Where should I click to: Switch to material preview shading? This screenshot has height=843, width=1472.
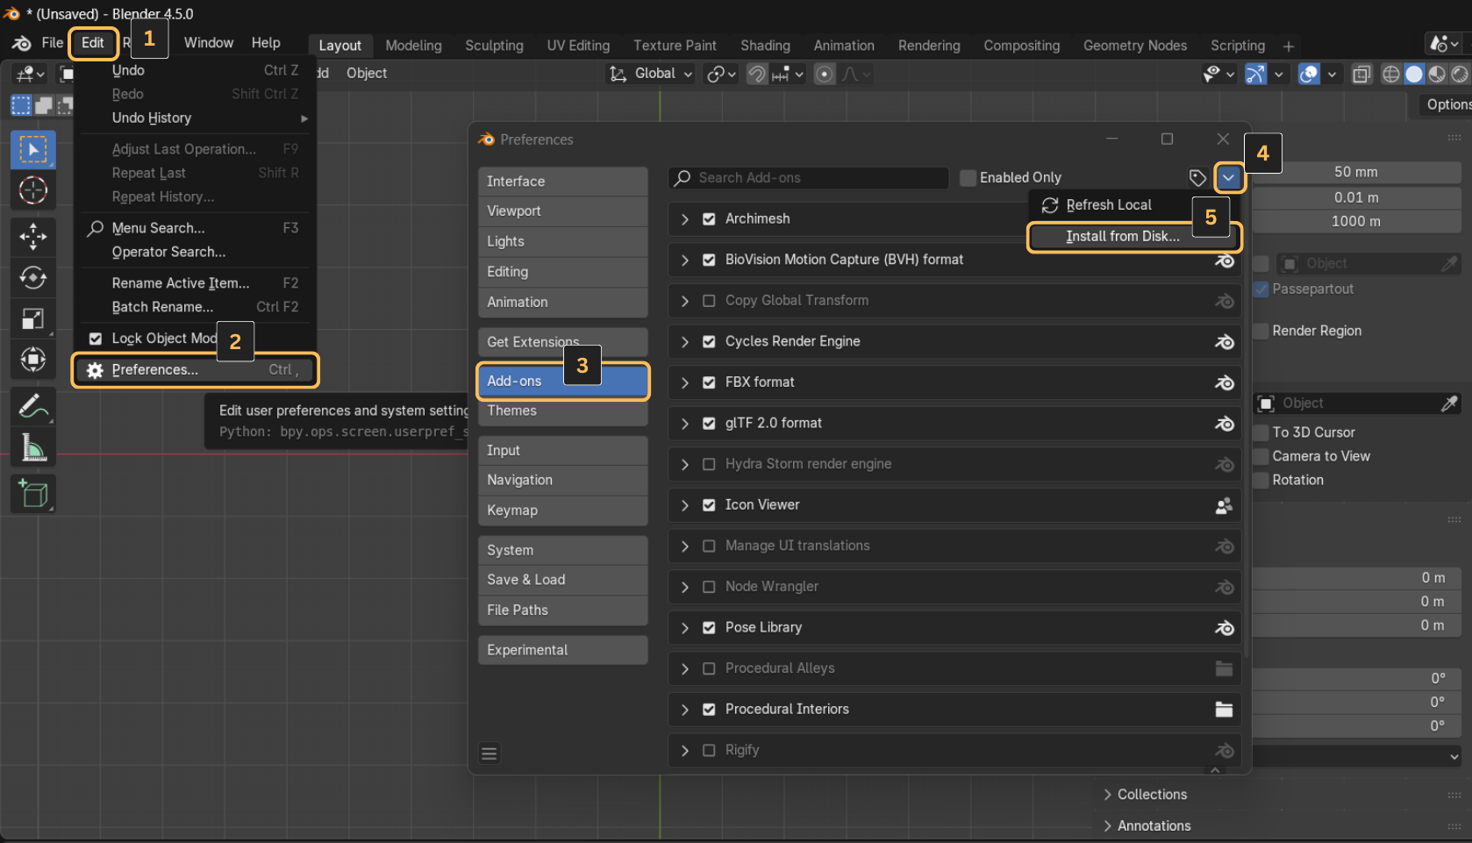(x=1437, y=75)
